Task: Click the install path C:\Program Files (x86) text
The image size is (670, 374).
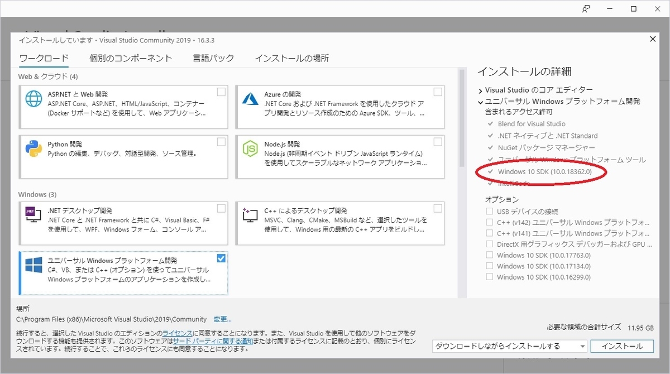Action: coord(112,319)
